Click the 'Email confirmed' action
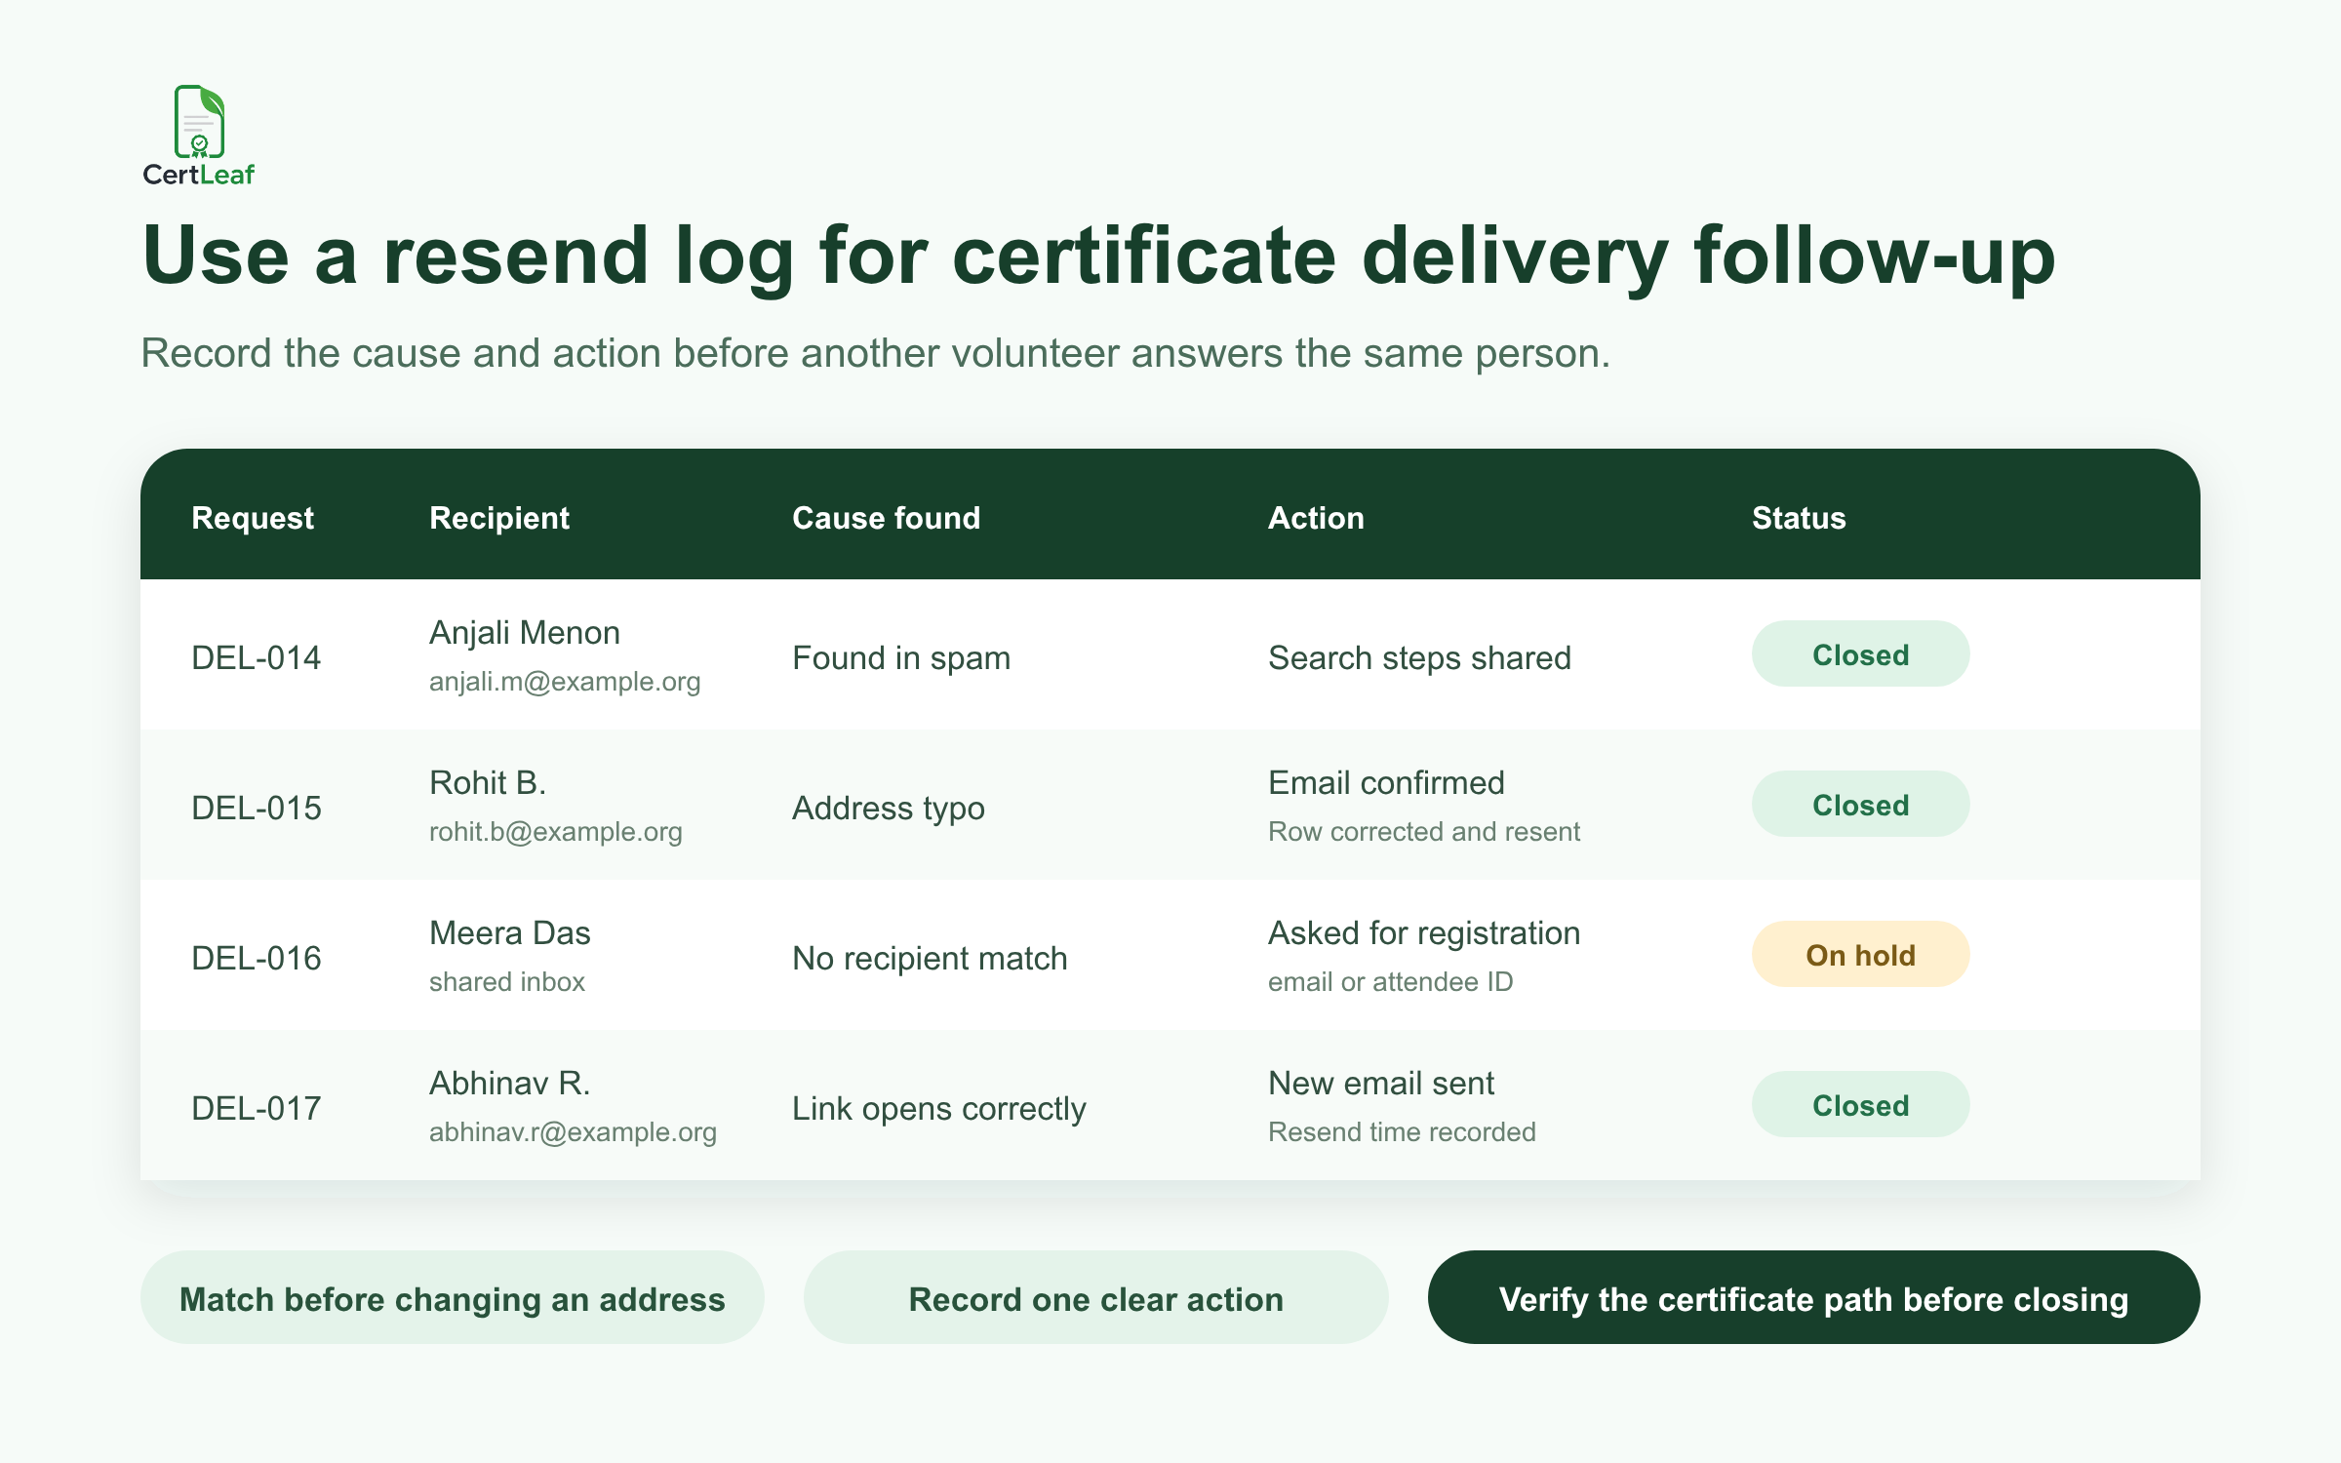 point(1386,783)
